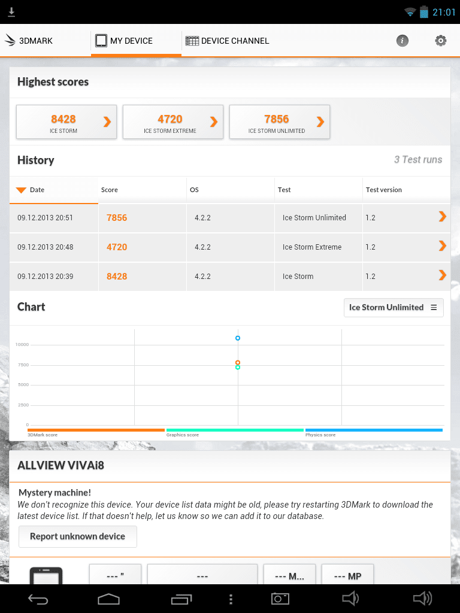
Task: Open recent apps from navigation bar
Action: click(x=181, y=599)
